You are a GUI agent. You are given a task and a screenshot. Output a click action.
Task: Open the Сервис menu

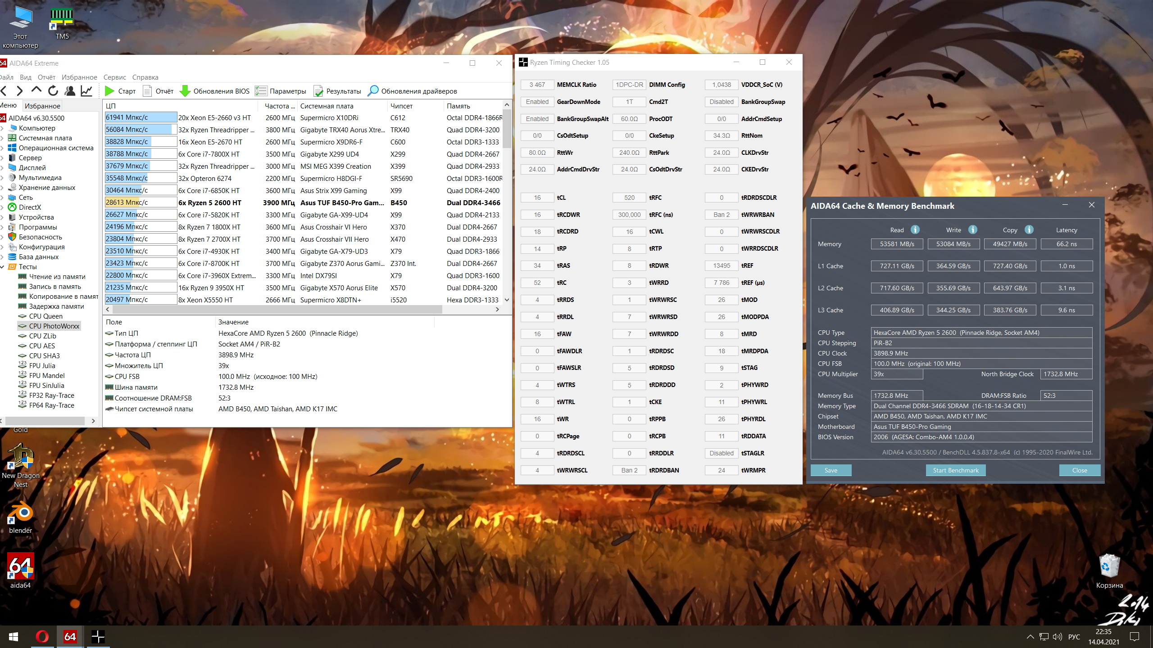114,77
